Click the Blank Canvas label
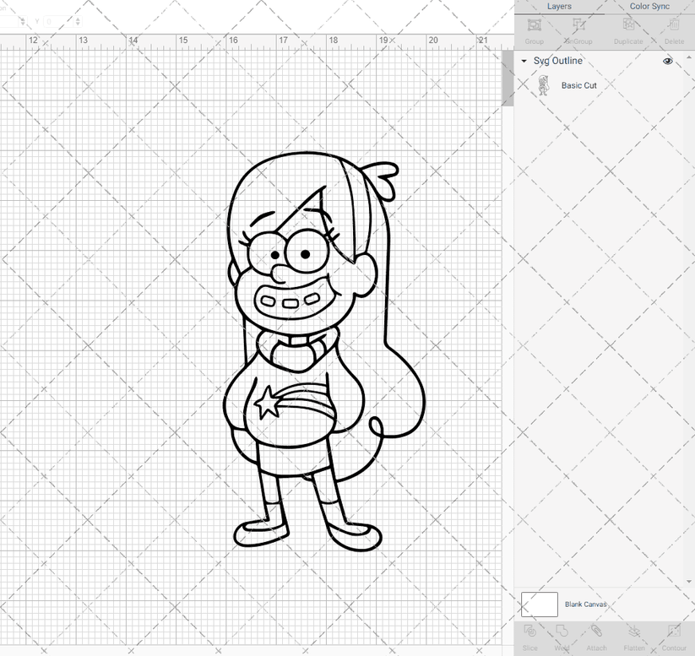Screen dimensions: 695x656 (x=585, y=604)
